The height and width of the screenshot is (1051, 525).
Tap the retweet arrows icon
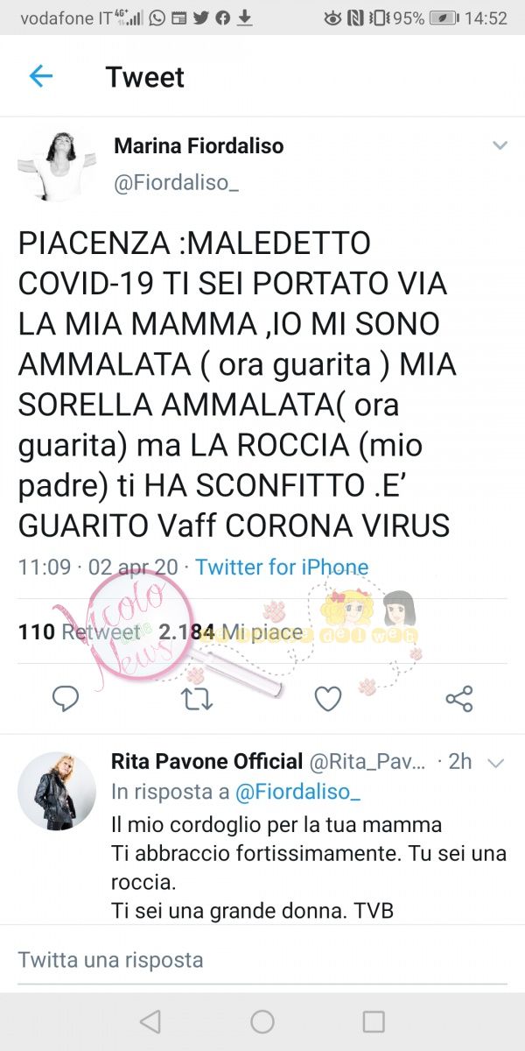(x=197, y=698)
